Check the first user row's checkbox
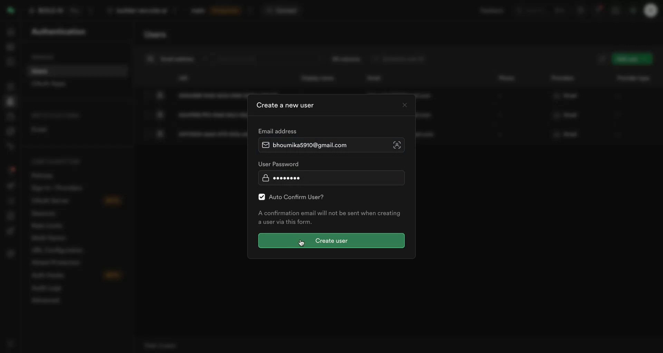The height and width of the screenshot is (353, 663). tap(148, 95)
